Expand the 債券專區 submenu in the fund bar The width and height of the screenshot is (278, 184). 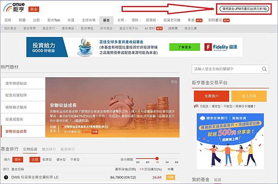[69, 28]
